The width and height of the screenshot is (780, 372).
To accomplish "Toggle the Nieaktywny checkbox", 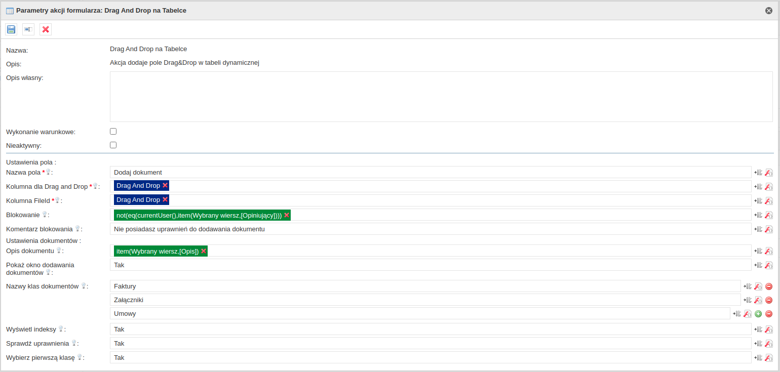I will (113, 145).
